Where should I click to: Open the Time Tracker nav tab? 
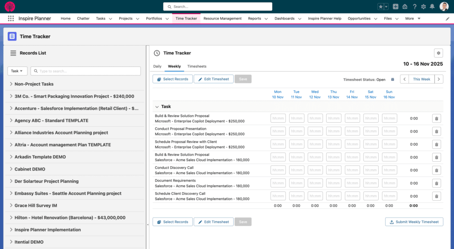coord(186,19)
